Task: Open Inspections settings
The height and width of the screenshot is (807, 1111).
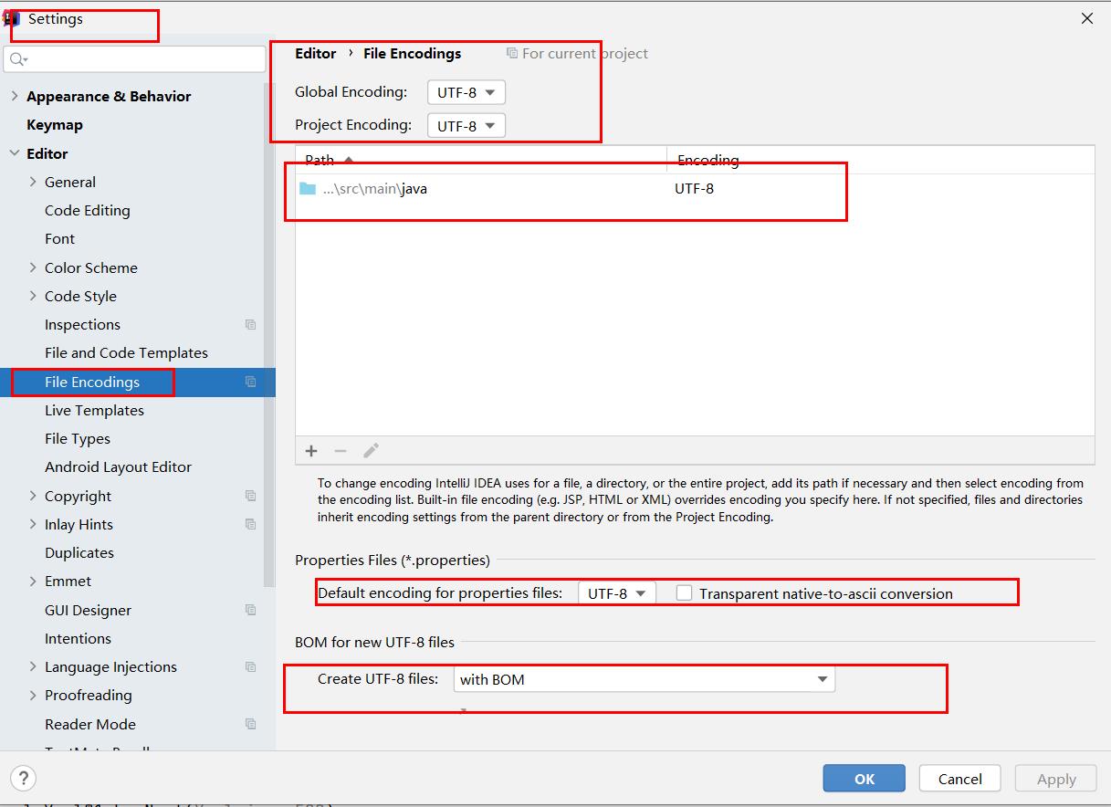Action: (x=82, y=324)
